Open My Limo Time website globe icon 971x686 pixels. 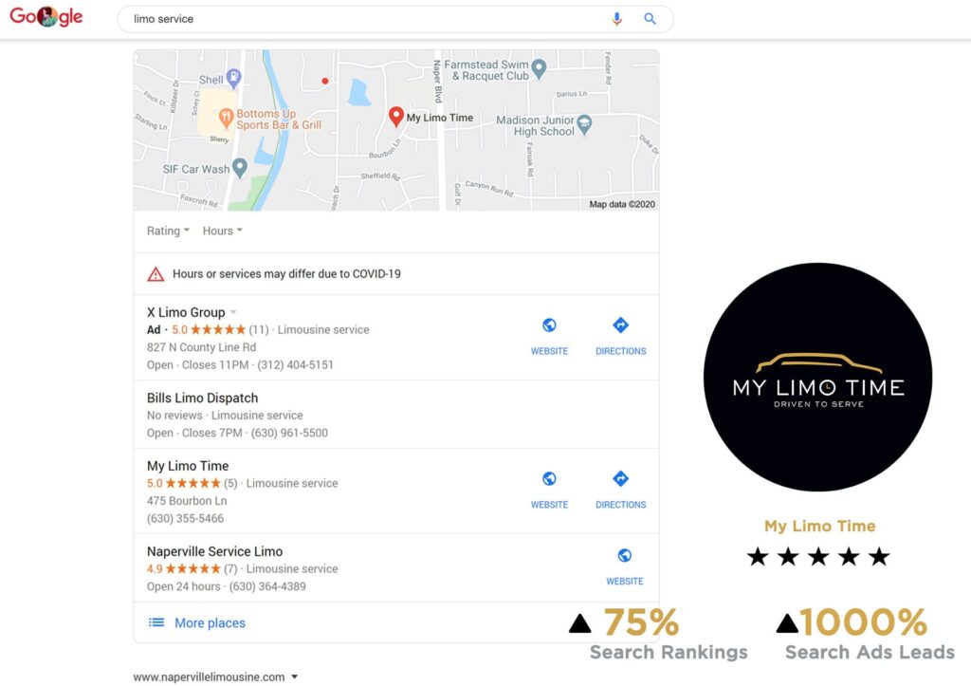click(x=549, y=479)
